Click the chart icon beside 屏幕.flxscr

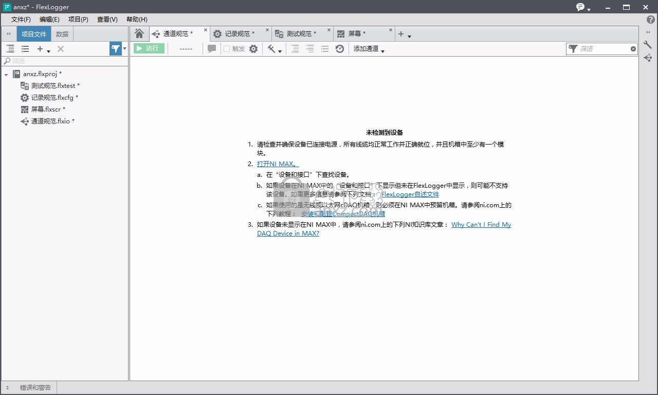tap(25, 110)
